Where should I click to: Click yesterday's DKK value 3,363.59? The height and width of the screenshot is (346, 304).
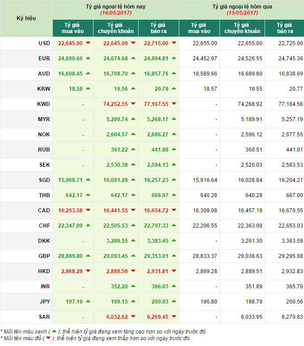coord(292,241)
